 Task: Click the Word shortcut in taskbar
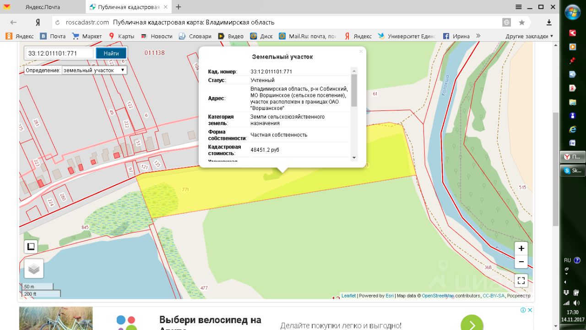point(572,143)
